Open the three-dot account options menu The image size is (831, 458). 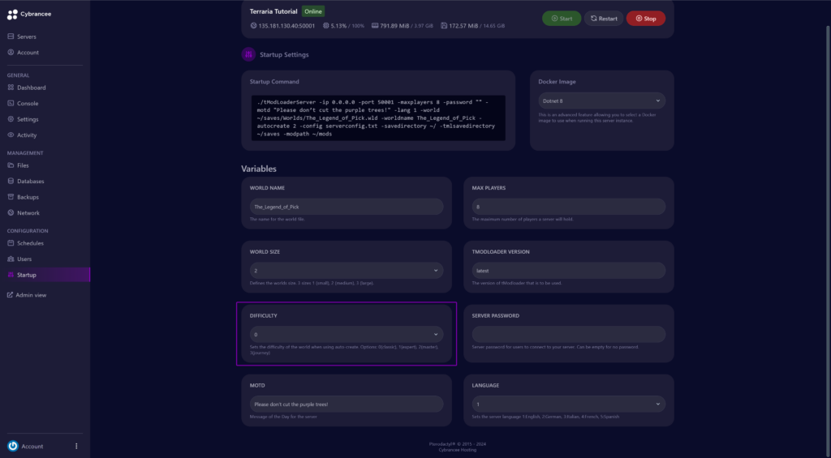click(x=76, y=446)
